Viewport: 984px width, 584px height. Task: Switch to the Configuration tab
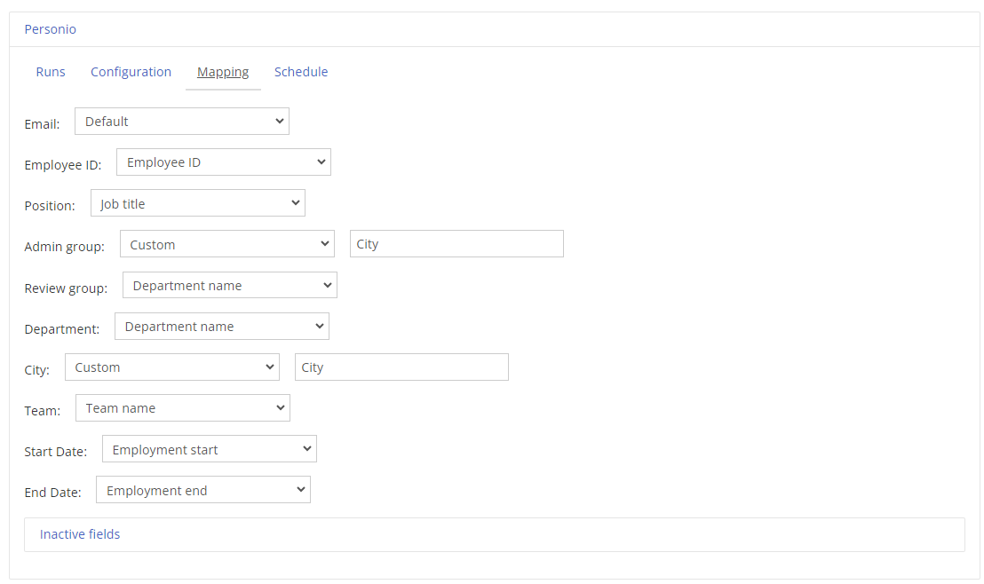point(131,72)
